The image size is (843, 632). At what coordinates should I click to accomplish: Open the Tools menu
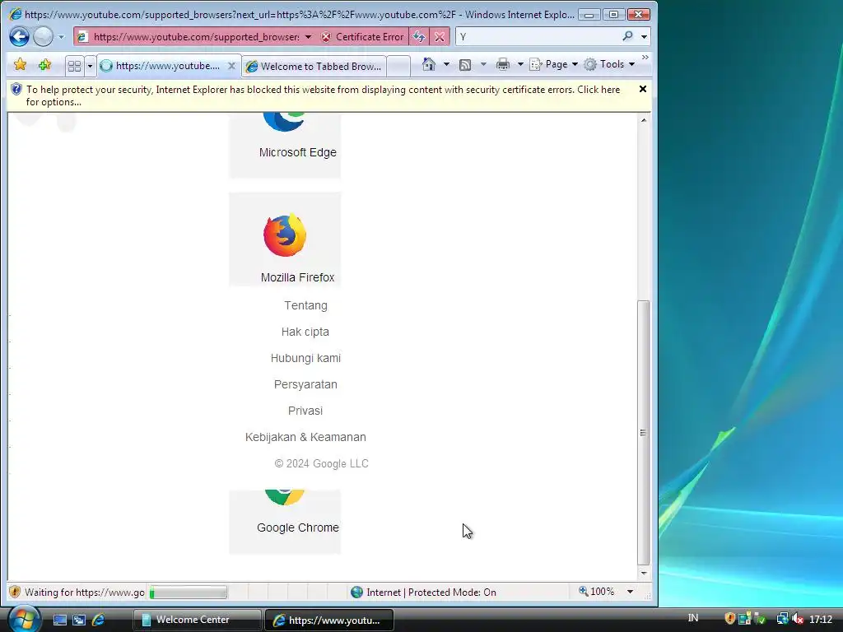(x=609, y=64)
